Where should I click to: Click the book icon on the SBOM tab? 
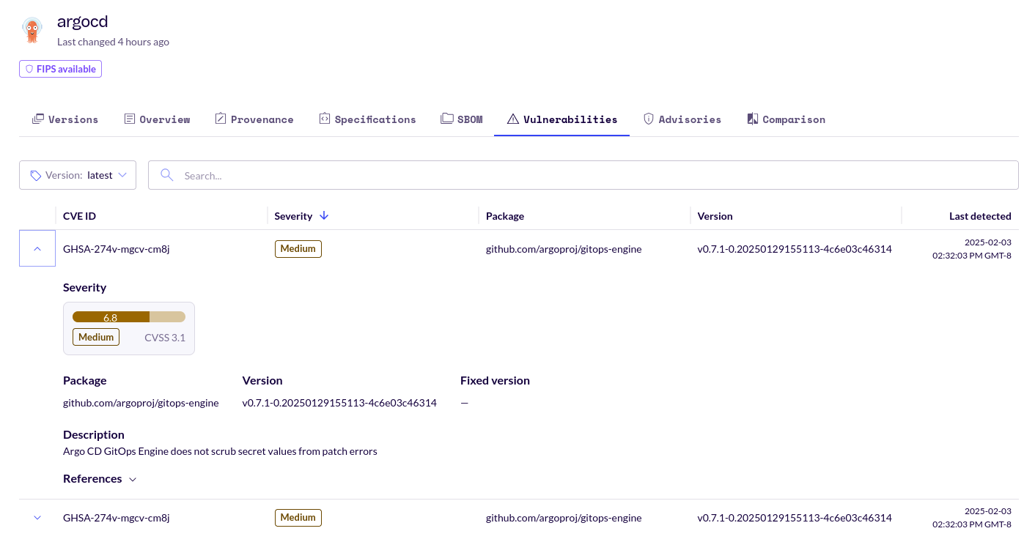pyautogui.click(x=446, y=118)
